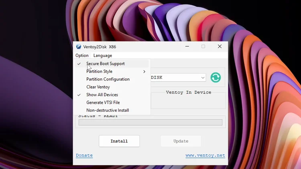
Task: Minimize the Ventoy2Disk window
Action: point(187,46)
